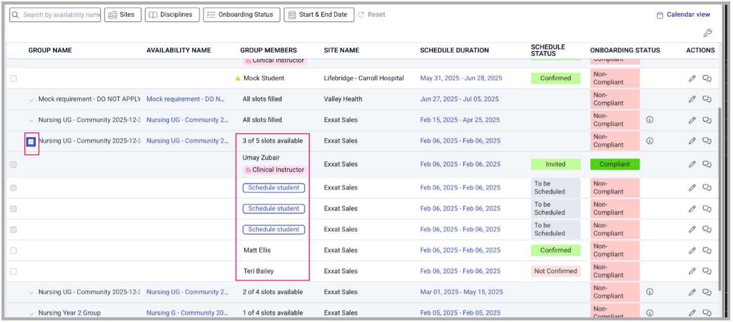The image size is (733, 322).
Task: Click edit pencil for Mock Student row
Action: click(x=692, y=78)
